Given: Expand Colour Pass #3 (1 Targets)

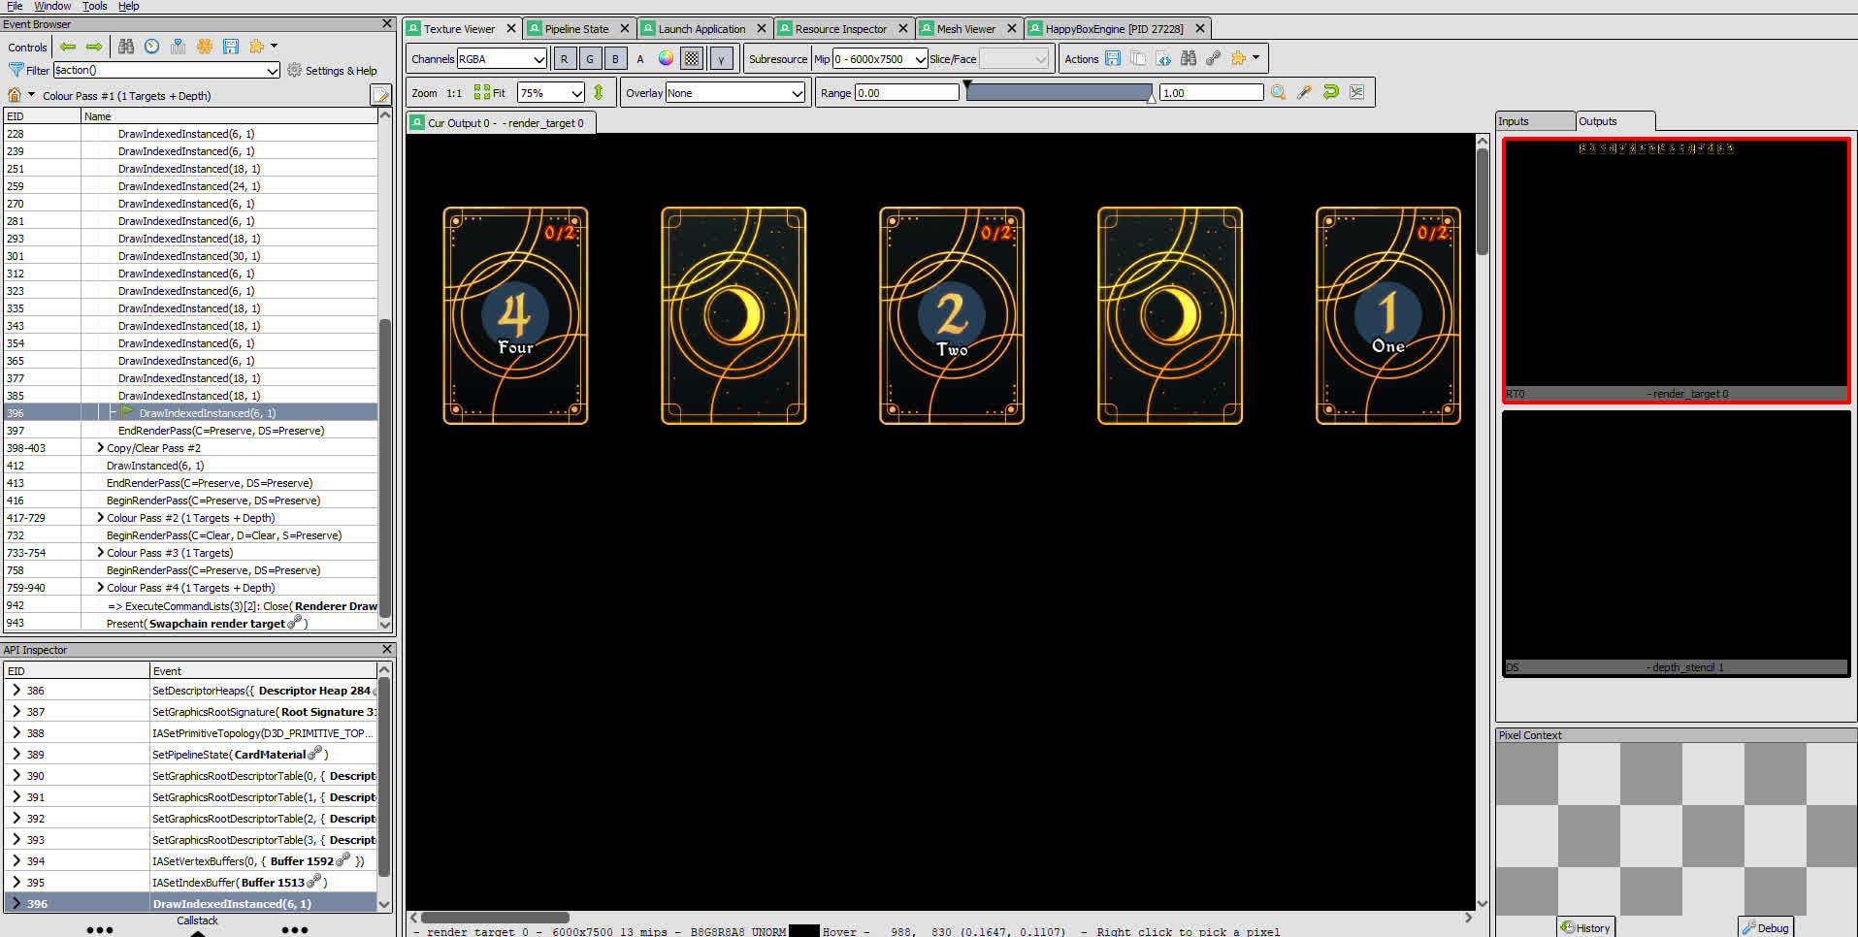Looking at the screenshot, I should pos(100,553).
